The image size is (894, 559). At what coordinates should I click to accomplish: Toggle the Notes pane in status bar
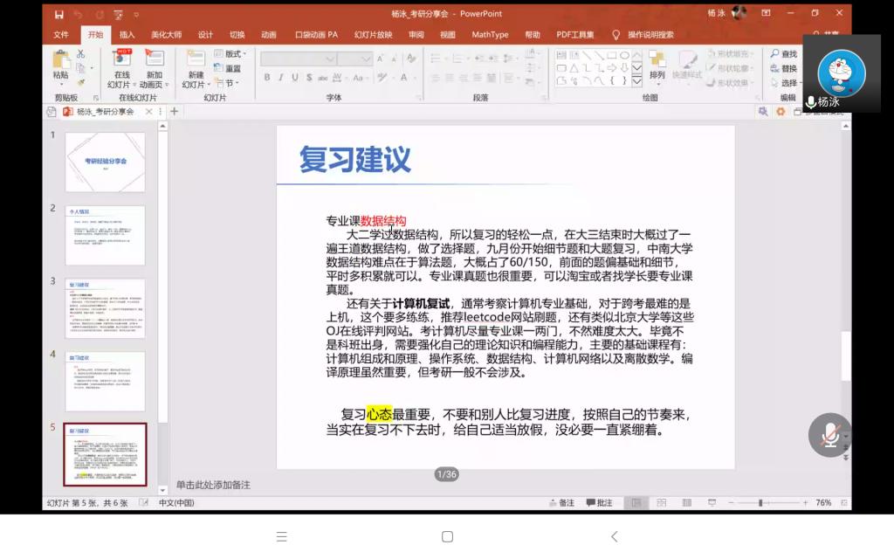561,503
